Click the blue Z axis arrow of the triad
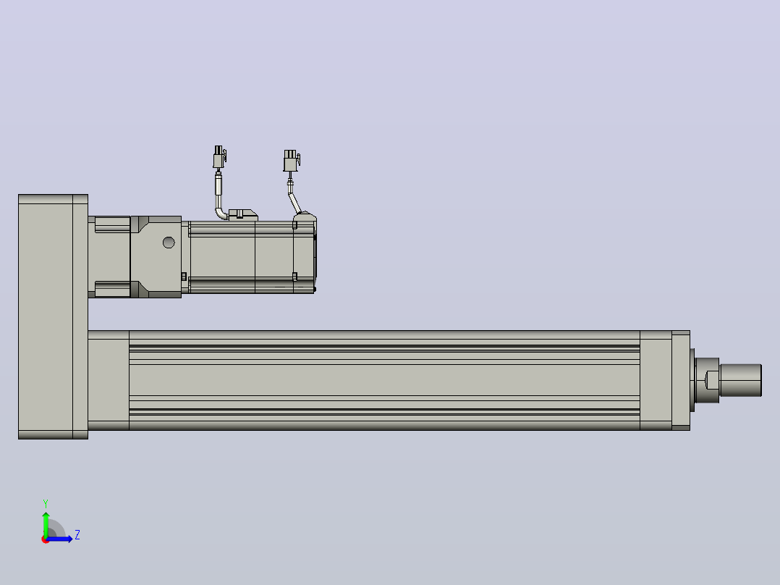The height and width of the screenshot is (585, 780). click(x=61, y=539)
